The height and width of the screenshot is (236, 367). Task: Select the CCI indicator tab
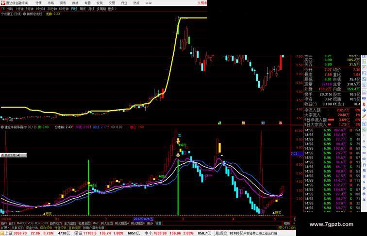[45, 223]
